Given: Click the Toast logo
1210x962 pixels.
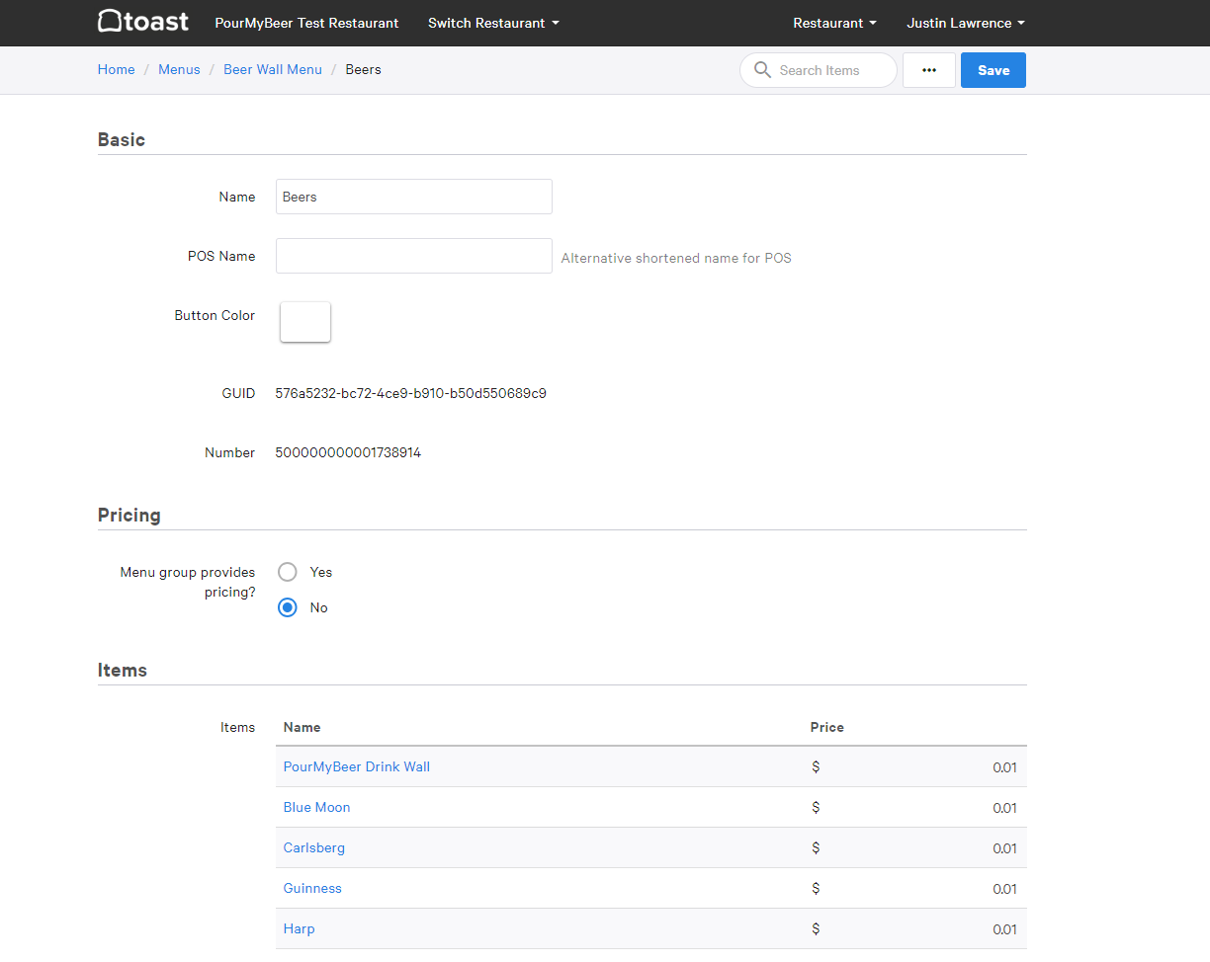Looking at the screenshot, I should pyautogui.click(x=142, y=22).
